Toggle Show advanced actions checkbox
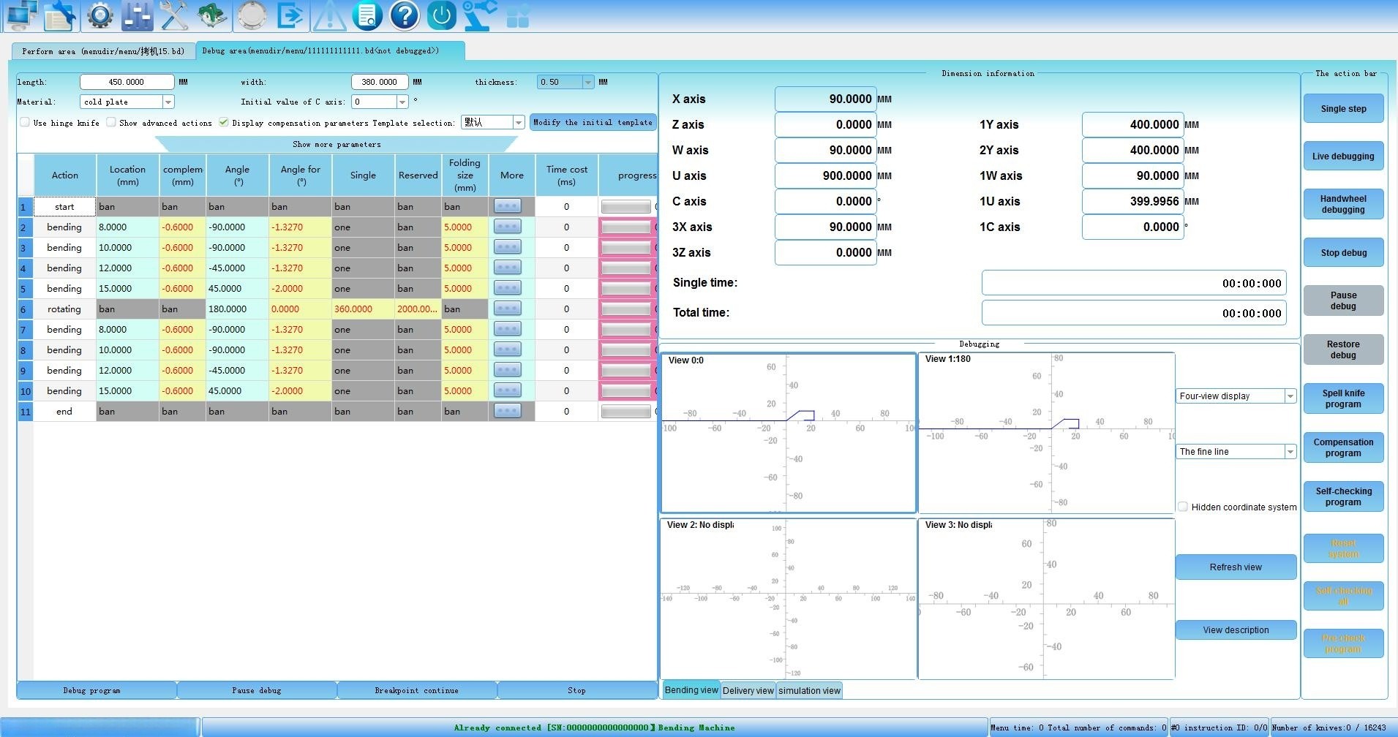Screen dimensions: 1398x737 111,123
